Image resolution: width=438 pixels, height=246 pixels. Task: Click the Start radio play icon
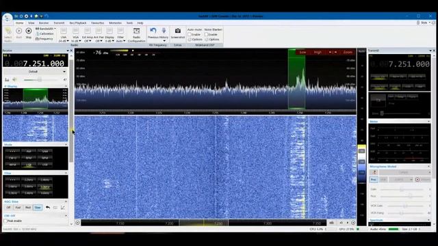(18, 31)
